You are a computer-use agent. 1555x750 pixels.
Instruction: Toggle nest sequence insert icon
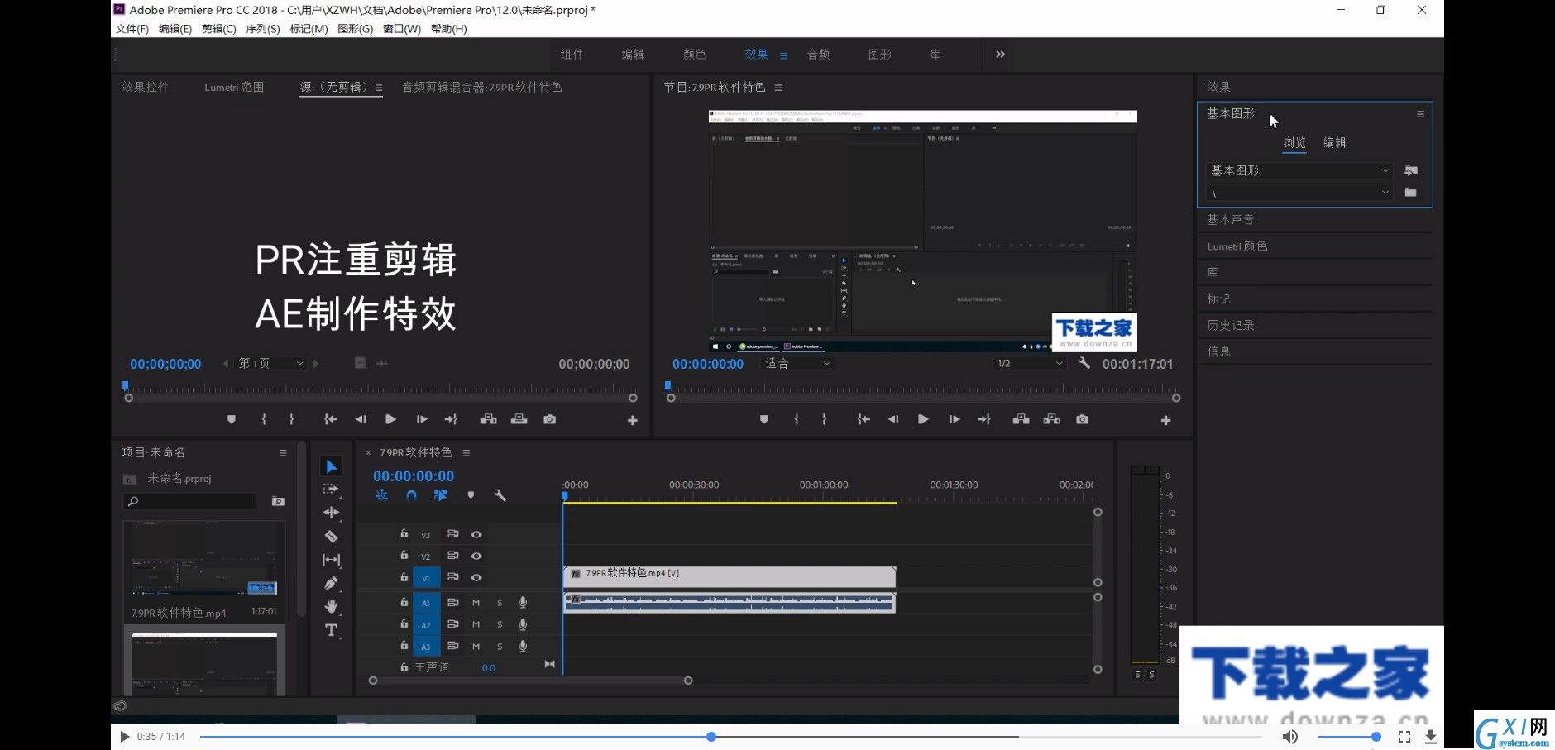pos(381,495)
